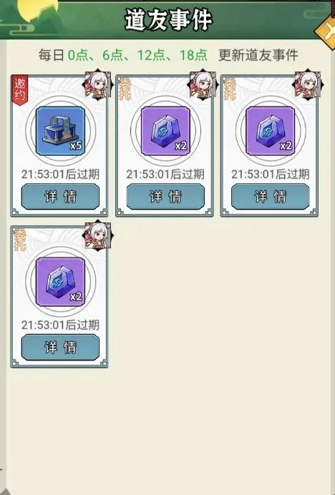
Task: Click the blue building item icon x5
Action: (60, 131)
